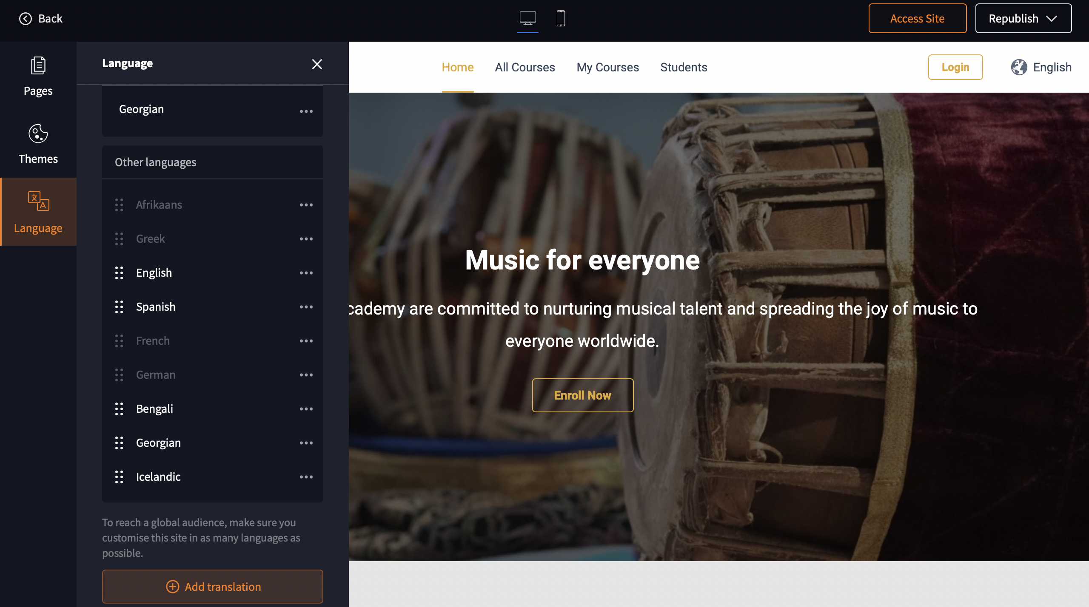Click the close icon on Language panel
The height and width of the screenshot is (607, 1089).
tap(317, 63)
